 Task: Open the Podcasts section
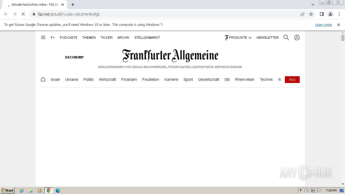click(68, 37)
